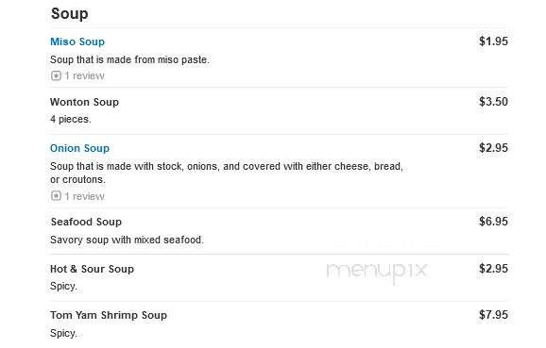Click the review star icon under Onion Soup

(x=56, y=196)
